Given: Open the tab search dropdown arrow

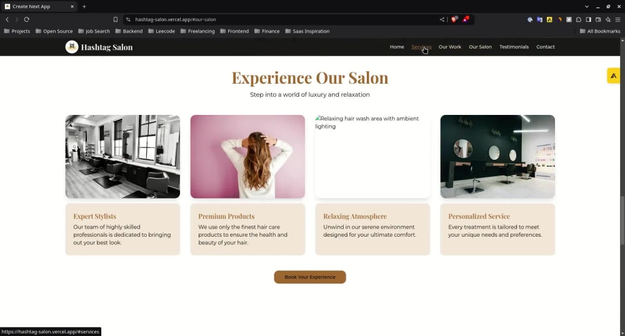Looking at the screenshot, I should coord(587,6).
